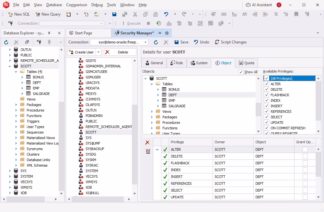
Task: Open the Comparison menu
Action: coord(76,5)
